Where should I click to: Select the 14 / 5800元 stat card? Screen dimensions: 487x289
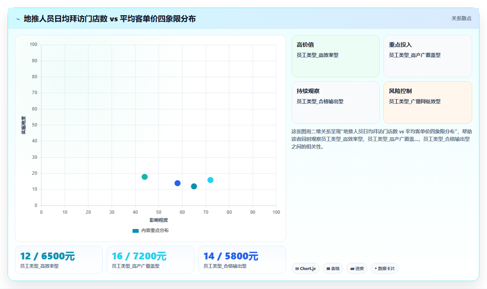tap(242, 260)
